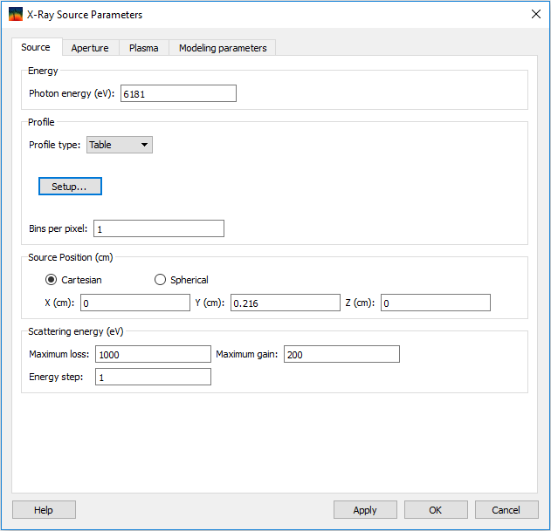Click the X (cm) position field

pyautogui.click(x=134, y=303)
